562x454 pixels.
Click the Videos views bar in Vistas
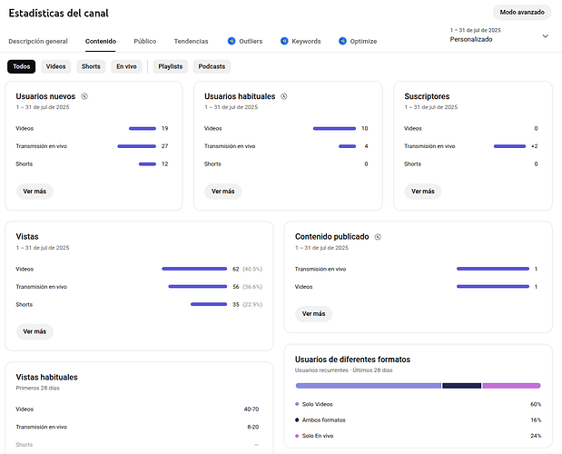point(194,269)
